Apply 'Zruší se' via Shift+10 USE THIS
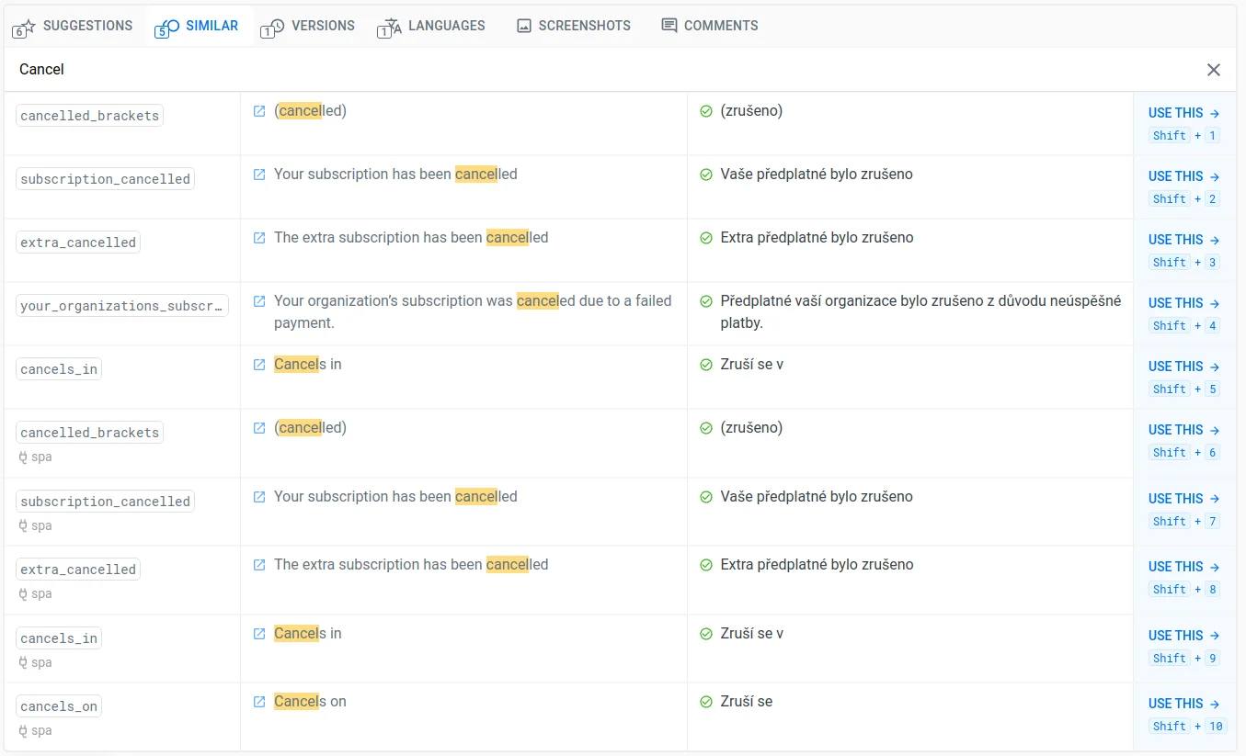The height and width of the screenshot is (756, 1246). 1183,704
